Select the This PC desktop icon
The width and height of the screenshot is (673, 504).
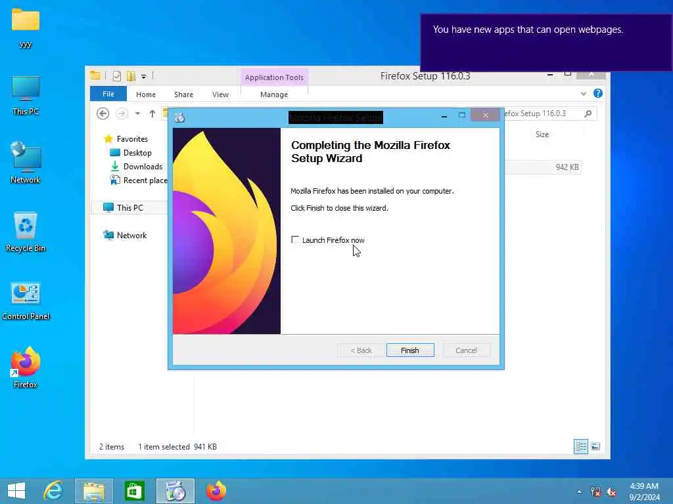(26, 96)
